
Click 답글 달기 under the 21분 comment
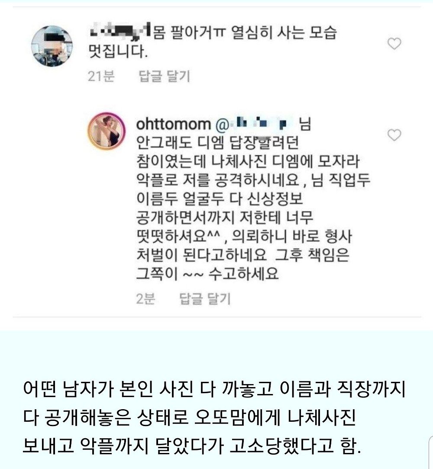coord(164,76)
